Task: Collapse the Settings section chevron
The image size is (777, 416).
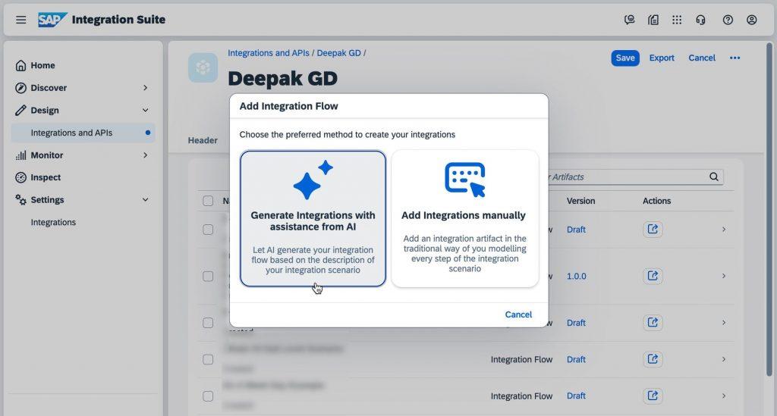Action: pos(145,200)
